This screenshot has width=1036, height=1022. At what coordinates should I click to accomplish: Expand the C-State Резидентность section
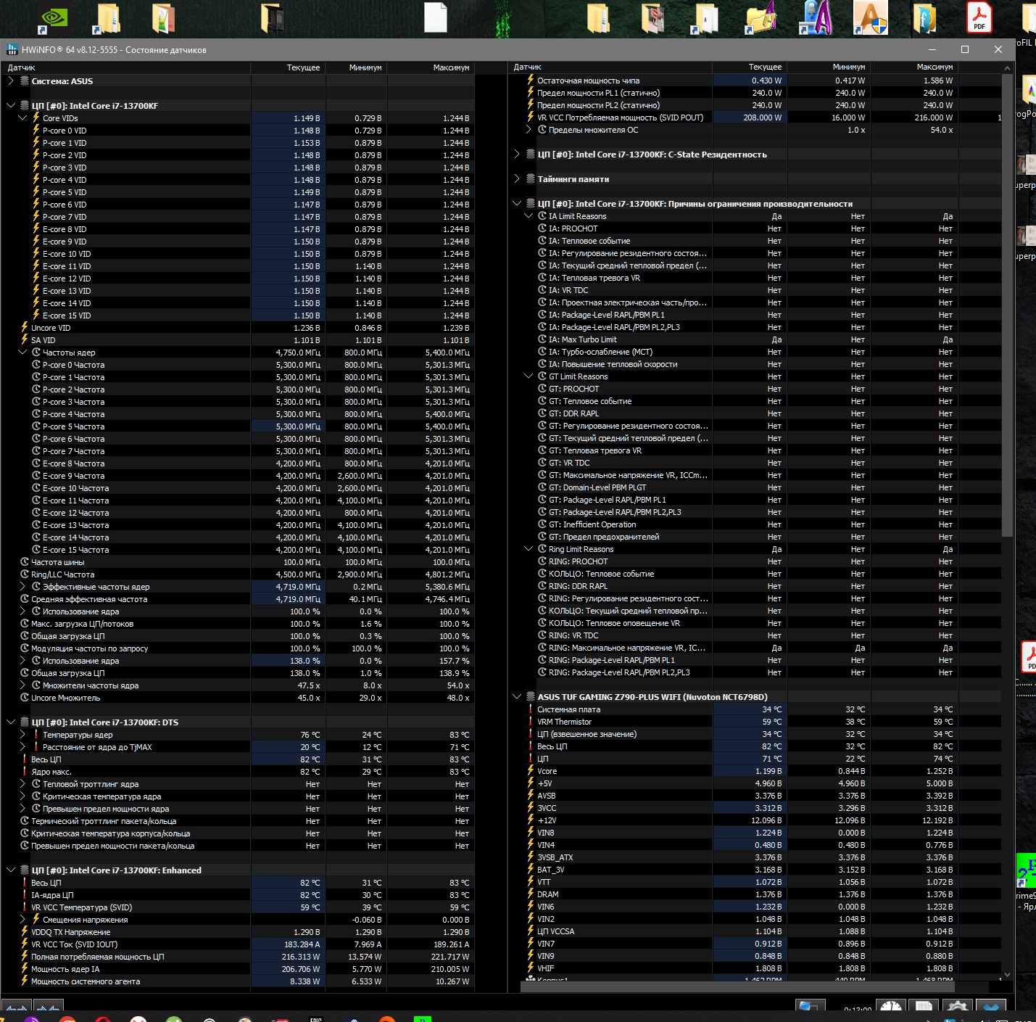point(517,154)
